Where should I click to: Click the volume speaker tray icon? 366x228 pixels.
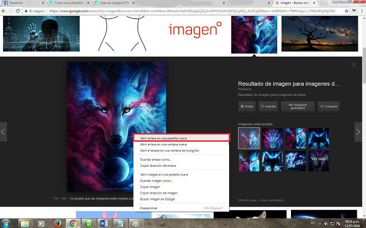click(x=326, y=223)
